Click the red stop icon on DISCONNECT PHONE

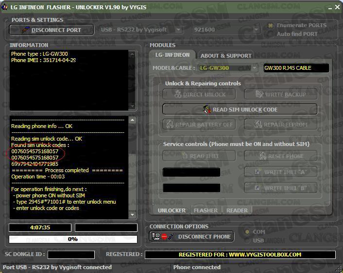click(x=164, y=237)
